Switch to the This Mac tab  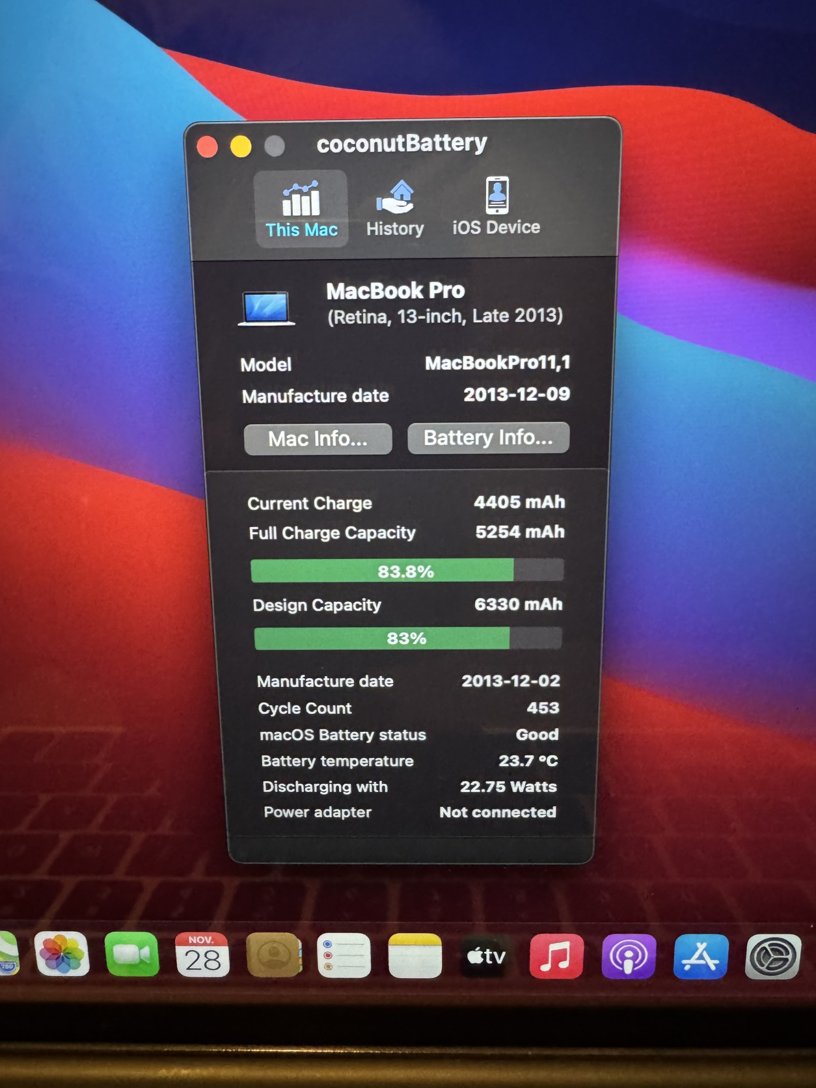click(x=301, y=209)
